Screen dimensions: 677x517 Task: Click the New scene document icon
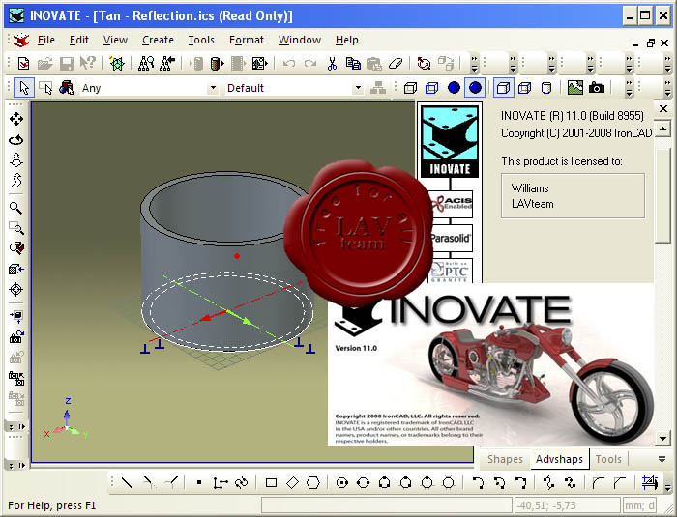pos(24,64)
